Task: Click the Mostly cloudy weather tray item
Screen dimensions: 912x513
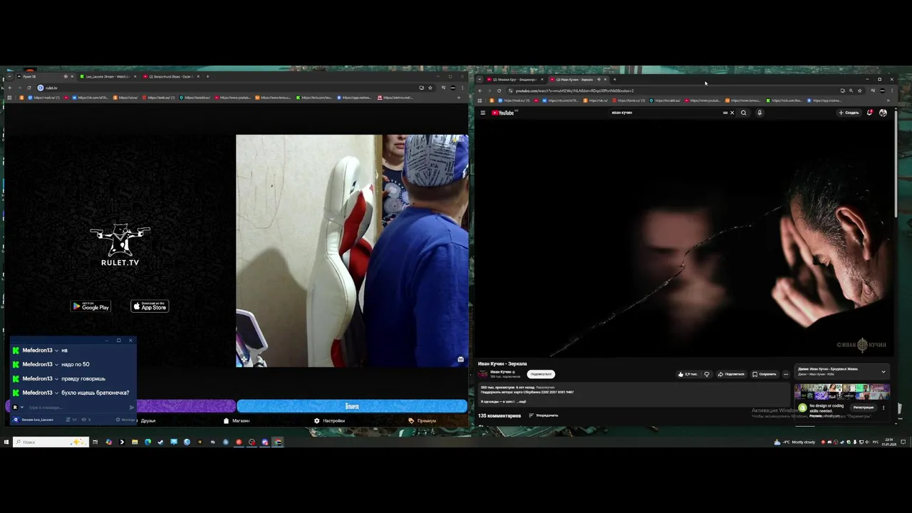Action: pos(794,442)
